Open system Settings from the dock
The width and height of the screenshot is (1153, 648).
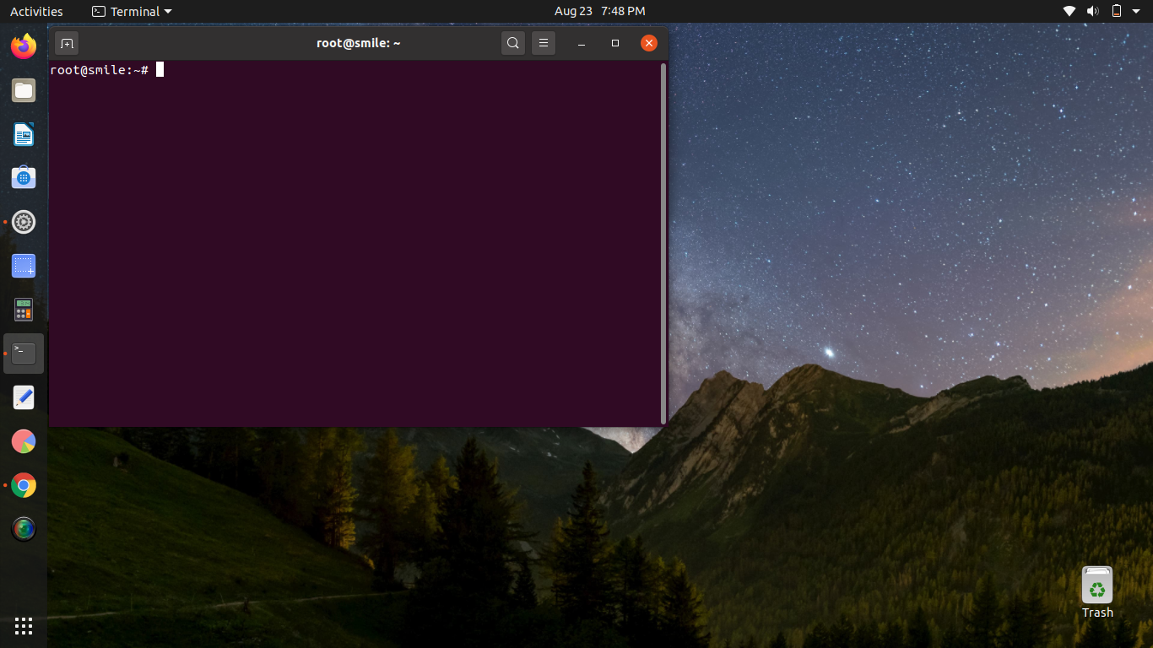(23, 222)
